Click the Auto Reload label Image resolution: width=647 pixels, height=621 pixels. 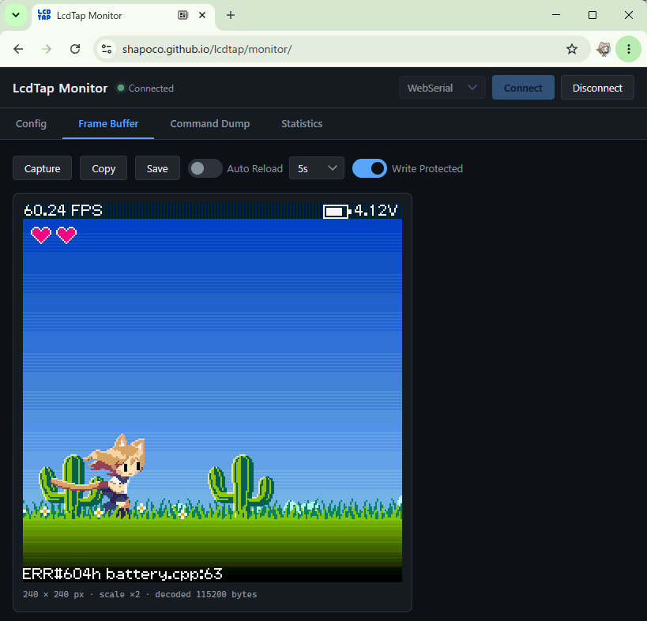pos(254,168)
